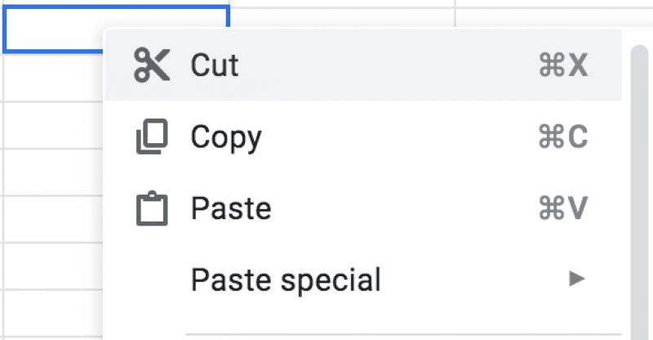Click the clipboard Paste icon
The width and height of the screenshot is (653, 340).
[x=152, y=209]
